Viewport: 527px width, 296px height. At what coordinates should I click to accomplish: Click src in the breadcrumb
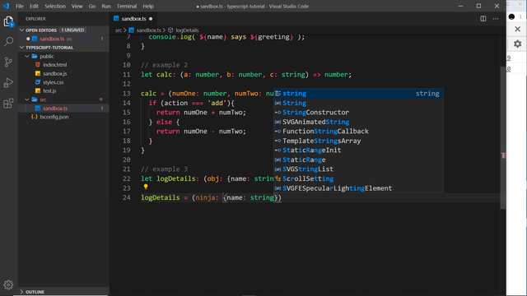click(119, 30)
